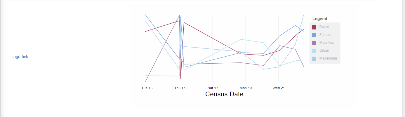405x117 pixels.
Task: Click the Sat 17 axis tick label
Action: pyautogui.click(x=213, y=88)
